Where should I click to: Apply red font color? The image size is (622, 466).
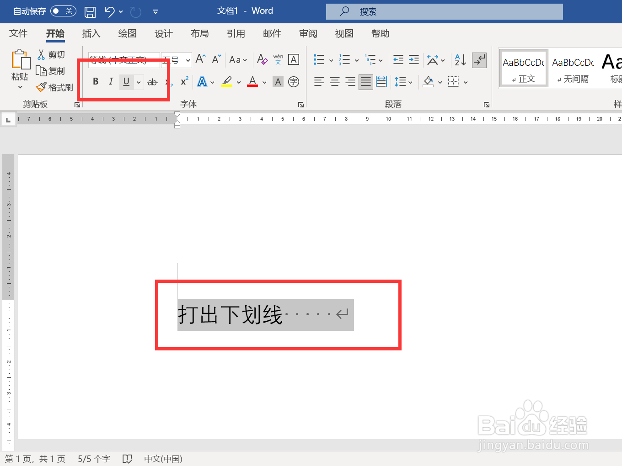pos(252,82)
